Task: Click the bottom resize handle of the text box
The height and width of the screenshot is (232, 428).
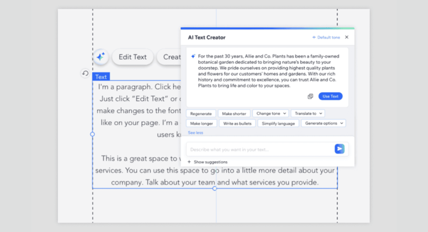Action: [215, 188]
